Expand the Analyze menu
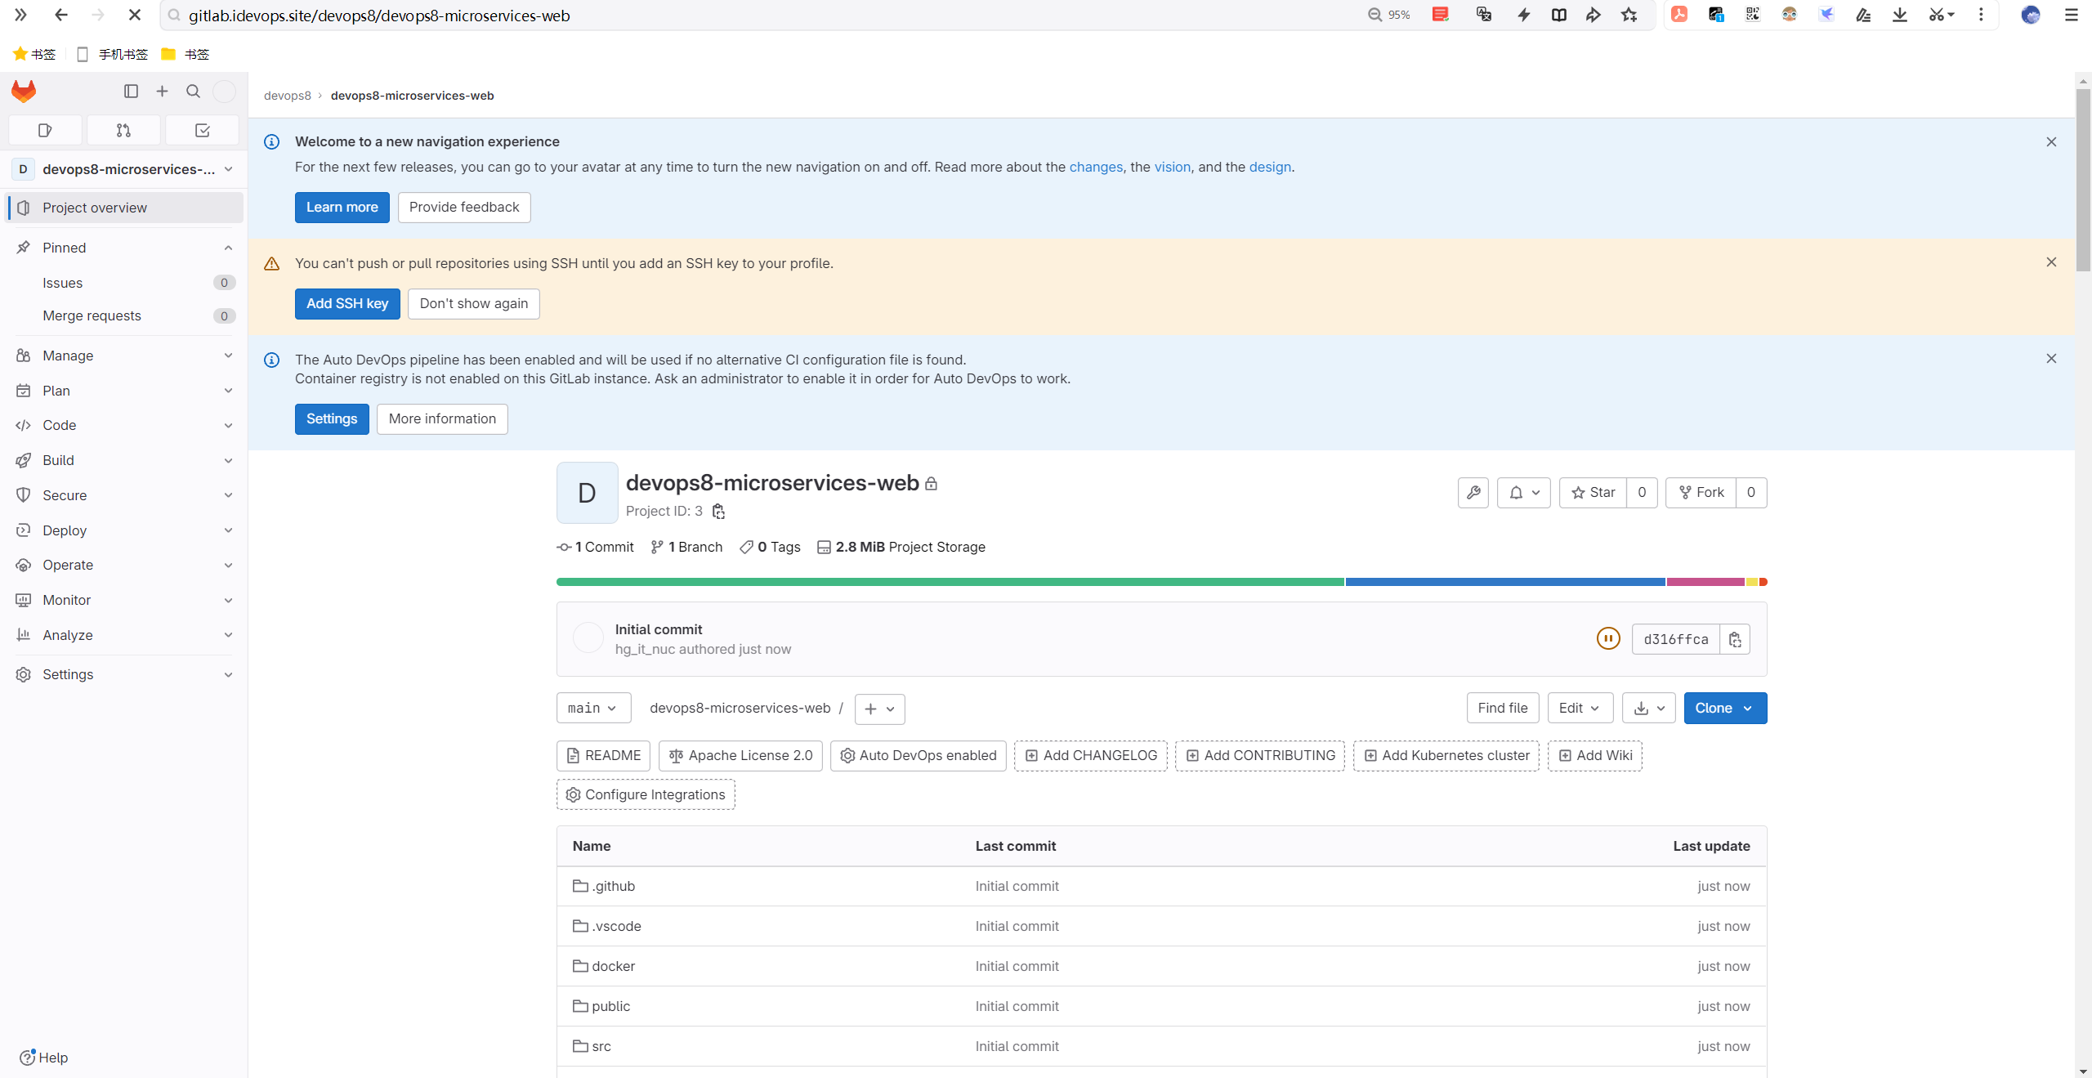Screen dimensions: 2092x1078 pos(125,635)
